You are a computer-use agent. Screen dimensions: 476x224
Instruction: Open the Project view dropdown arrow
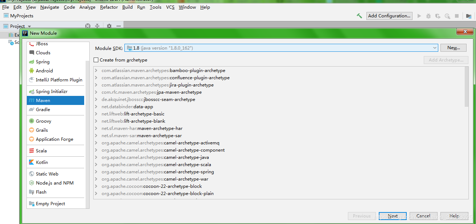pyautogui.click(x=29, y=26)
